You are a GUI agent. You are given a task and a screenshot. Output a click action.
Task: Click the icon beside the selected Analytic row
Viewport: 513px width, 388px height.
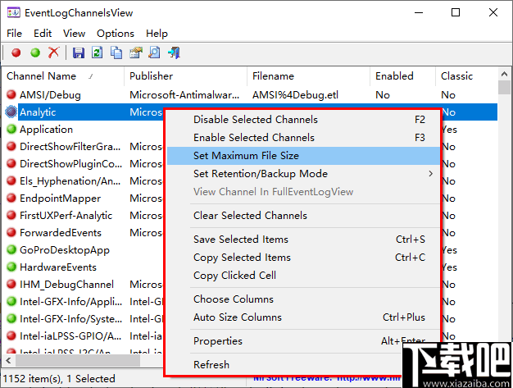pos(11,112)
